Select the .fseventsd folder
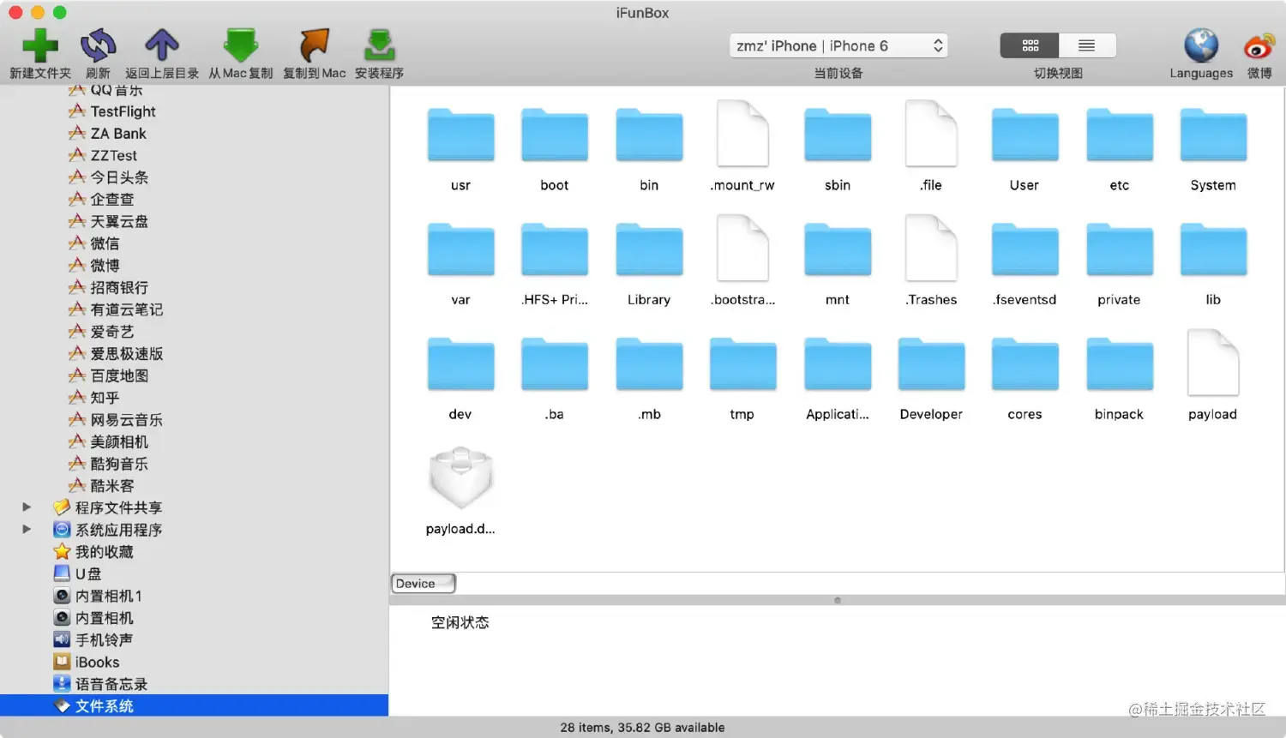1286x738 pixels. 1025,249
